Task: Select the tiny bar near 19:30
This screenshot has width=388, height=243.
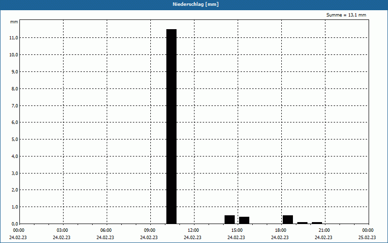Action: point(302,223)
